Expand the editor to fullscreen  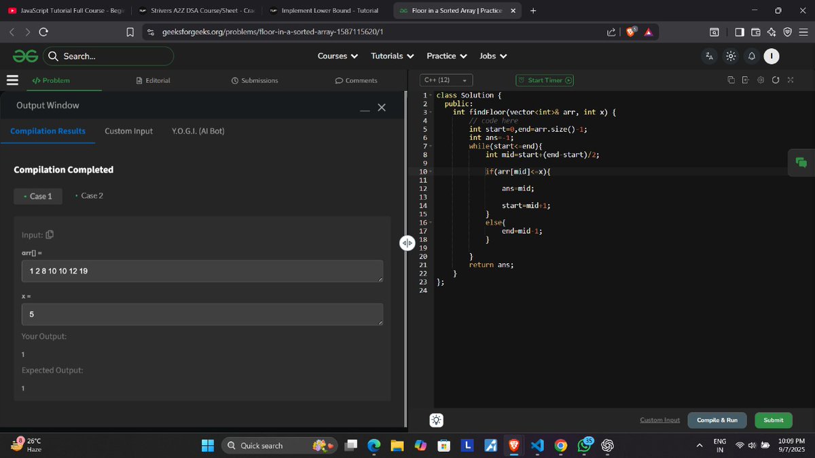point(791,79)
